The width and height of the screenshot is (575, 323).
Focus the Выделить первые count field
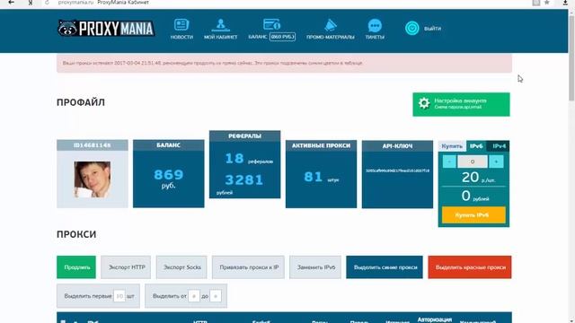point(119,296)
